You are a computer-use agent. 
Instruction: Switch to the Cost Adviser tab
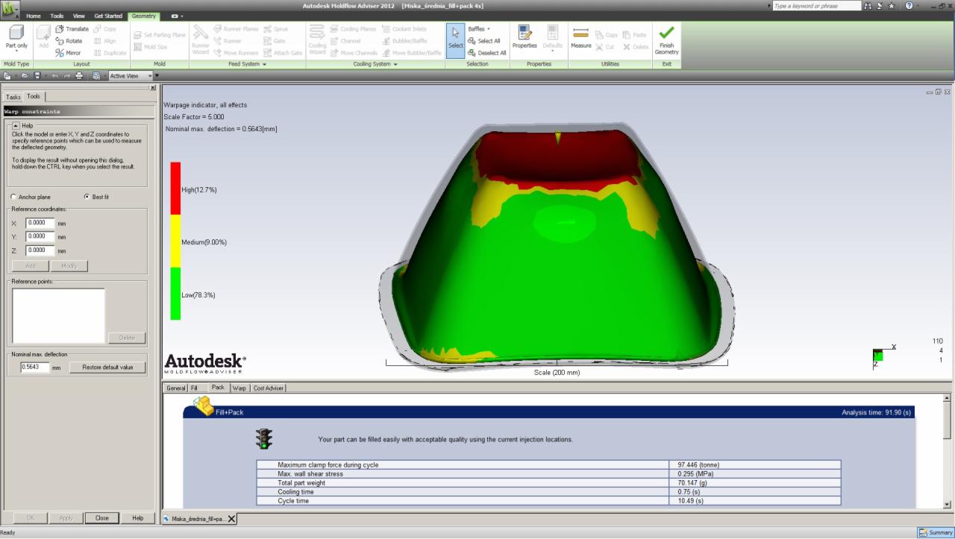[x=269, y=388]
